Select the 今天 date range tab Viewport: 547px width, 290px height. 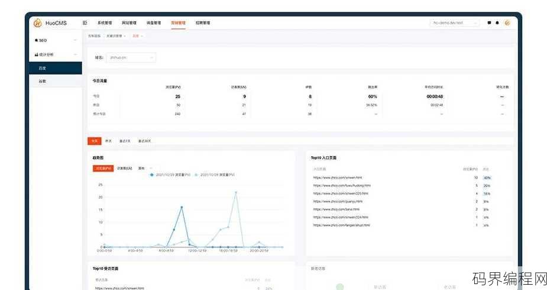(94, 141)
